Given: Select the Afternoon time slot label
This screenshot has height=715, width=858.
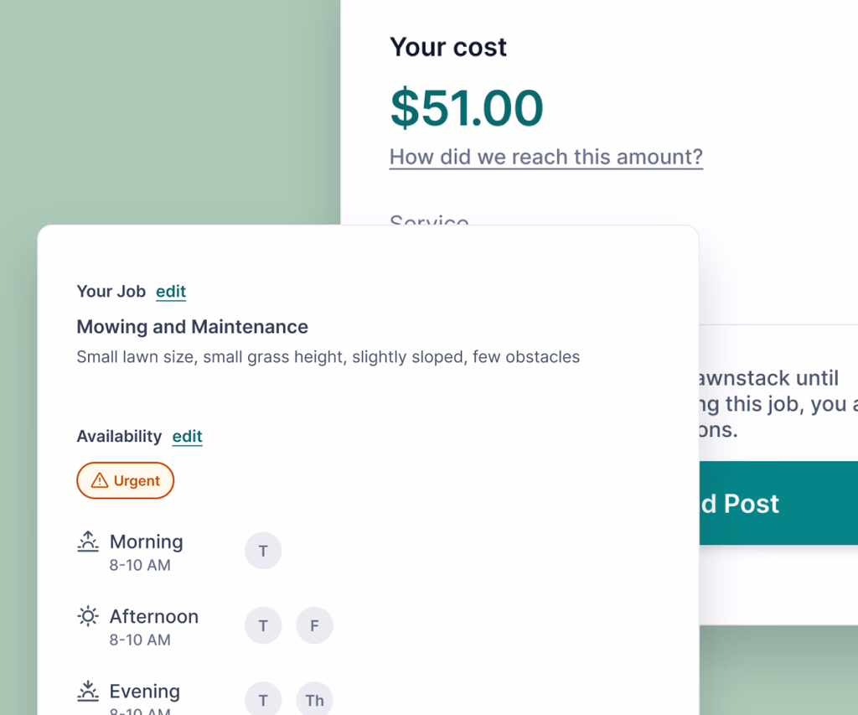Looking at the screenshot, I should (153, 617).
